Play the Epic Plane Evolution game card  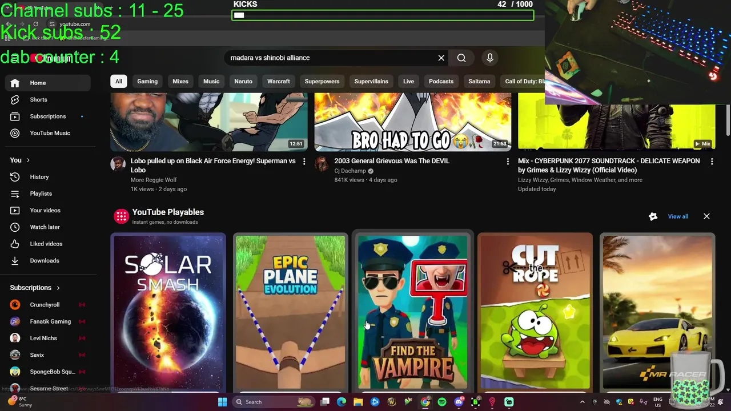(291, 312)
